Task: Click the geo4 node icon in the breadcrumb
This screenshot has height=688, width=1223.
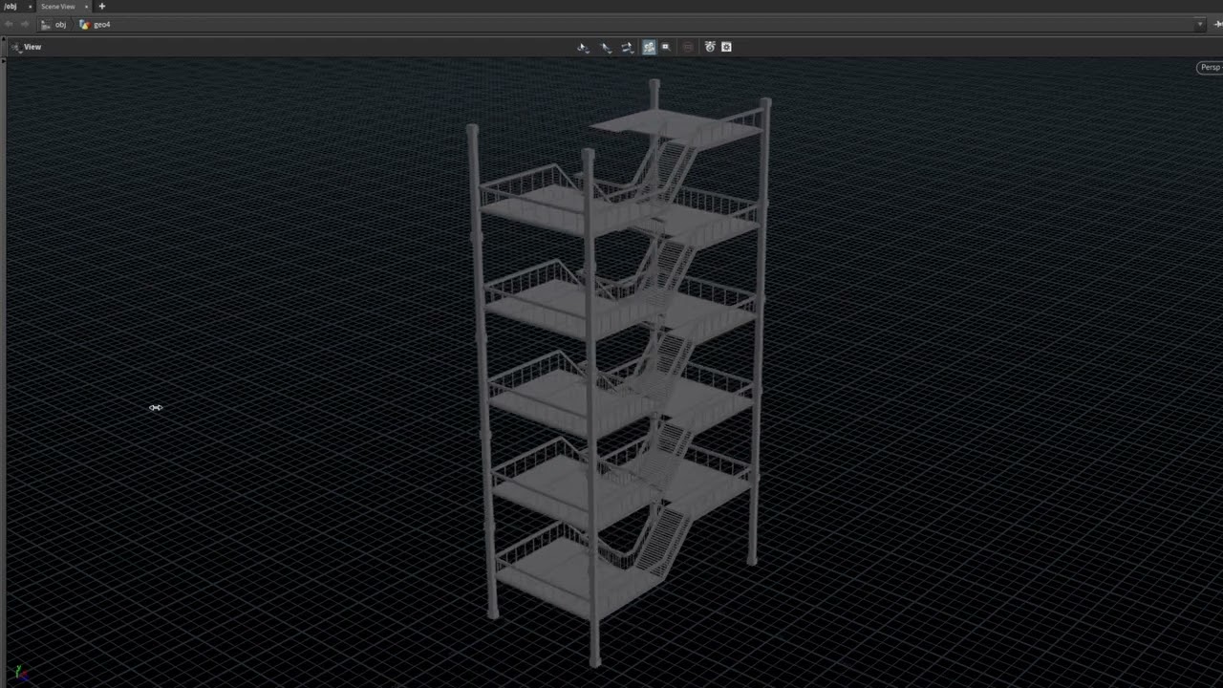Action: [x=84, y=24]
